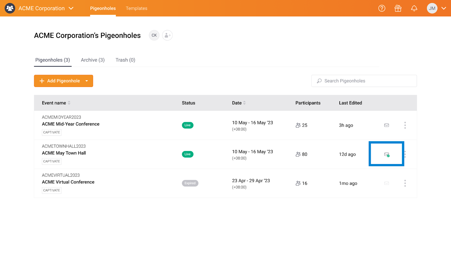451x253 pixels.
Task: Click email sent icon for ACME May Town Hall
Action: pos(386,154)
